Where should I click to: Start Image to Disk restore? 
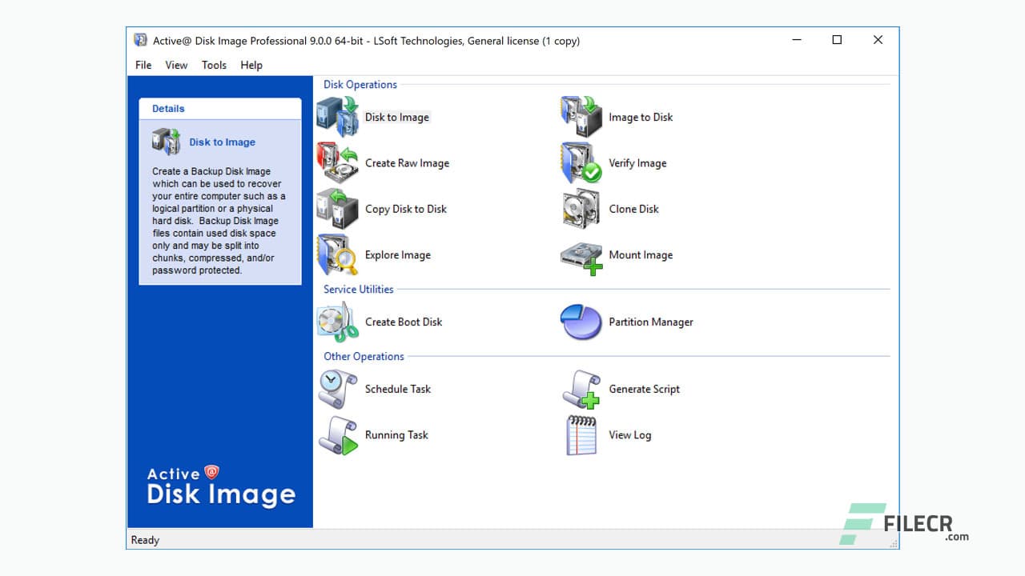coord(580,115)
